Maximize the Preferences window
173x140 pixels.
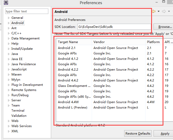[164, 2]
